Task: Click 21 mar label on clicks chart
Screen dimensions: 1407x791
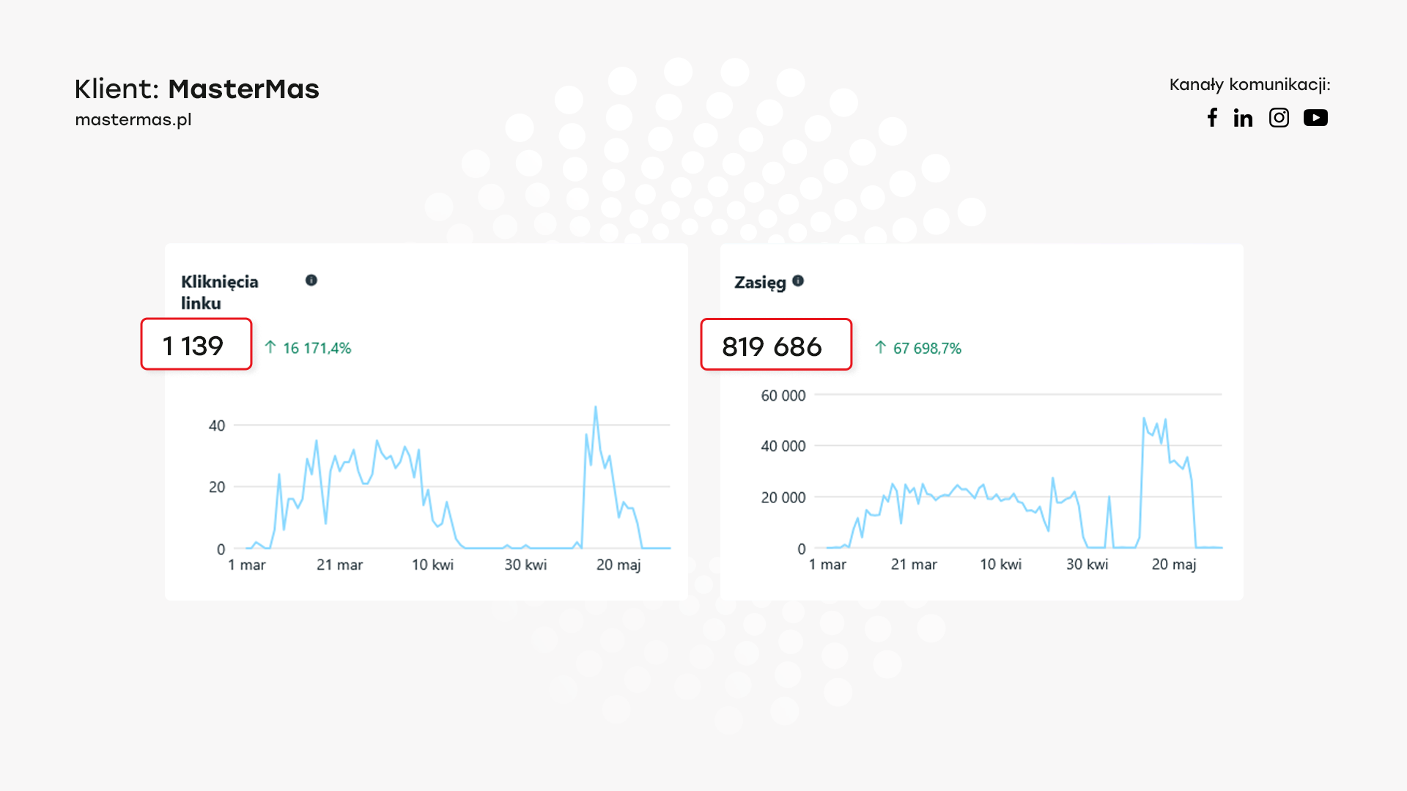Action: pyautogui.click(x=339, y=565)
